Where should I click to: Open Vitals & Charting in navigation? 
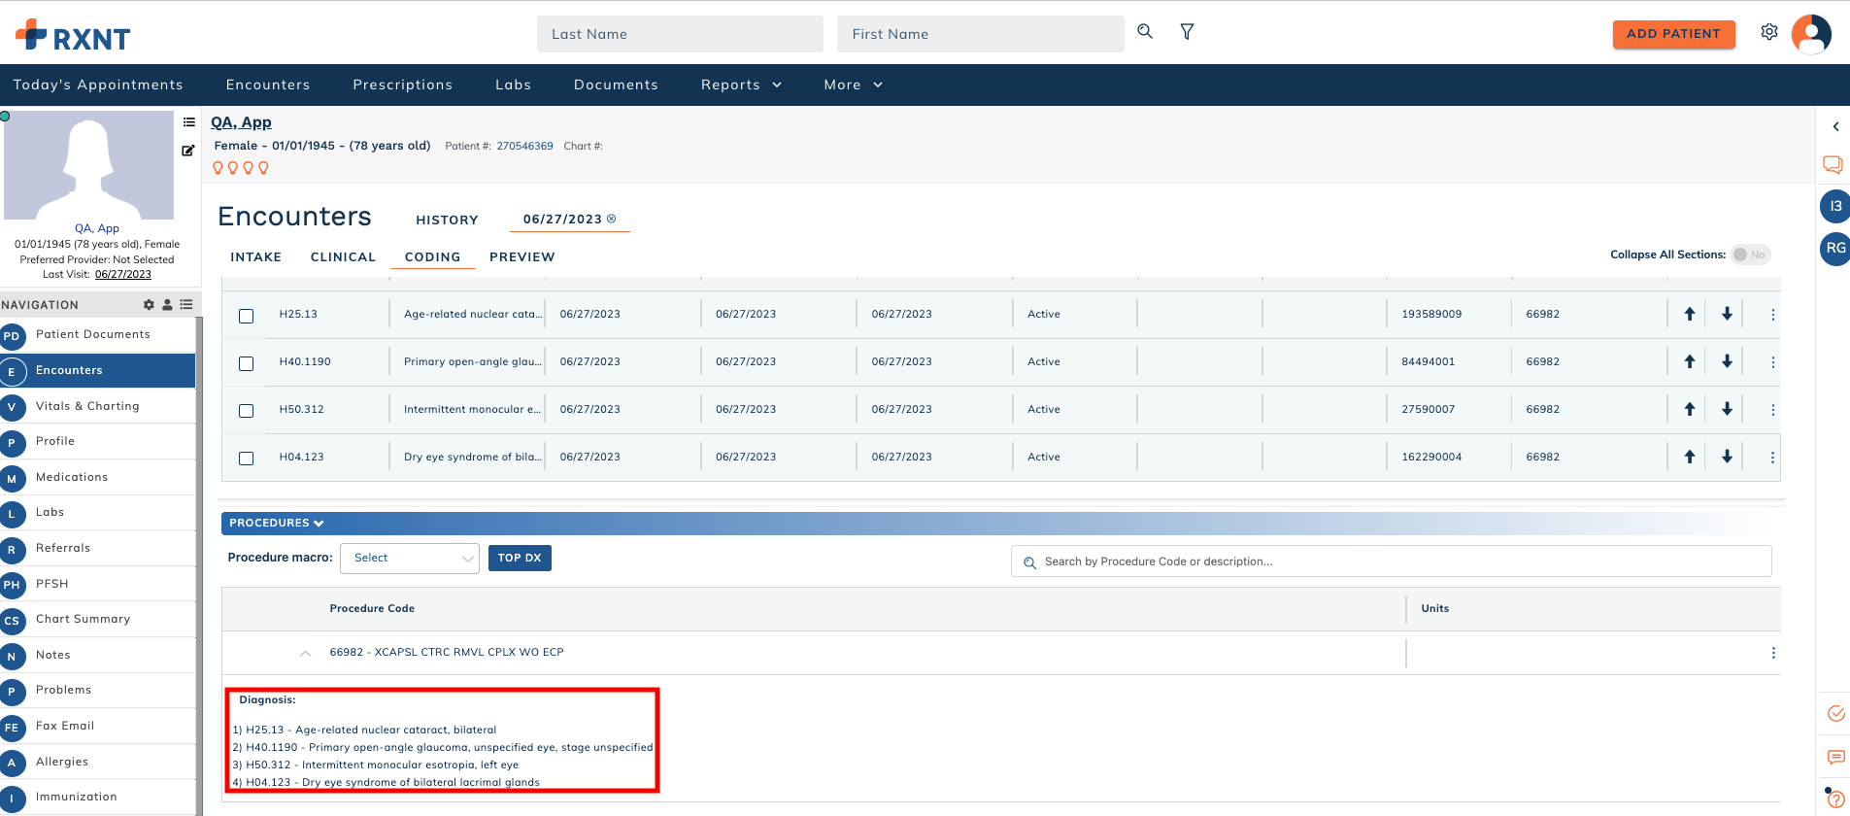(x=97, y=406)
